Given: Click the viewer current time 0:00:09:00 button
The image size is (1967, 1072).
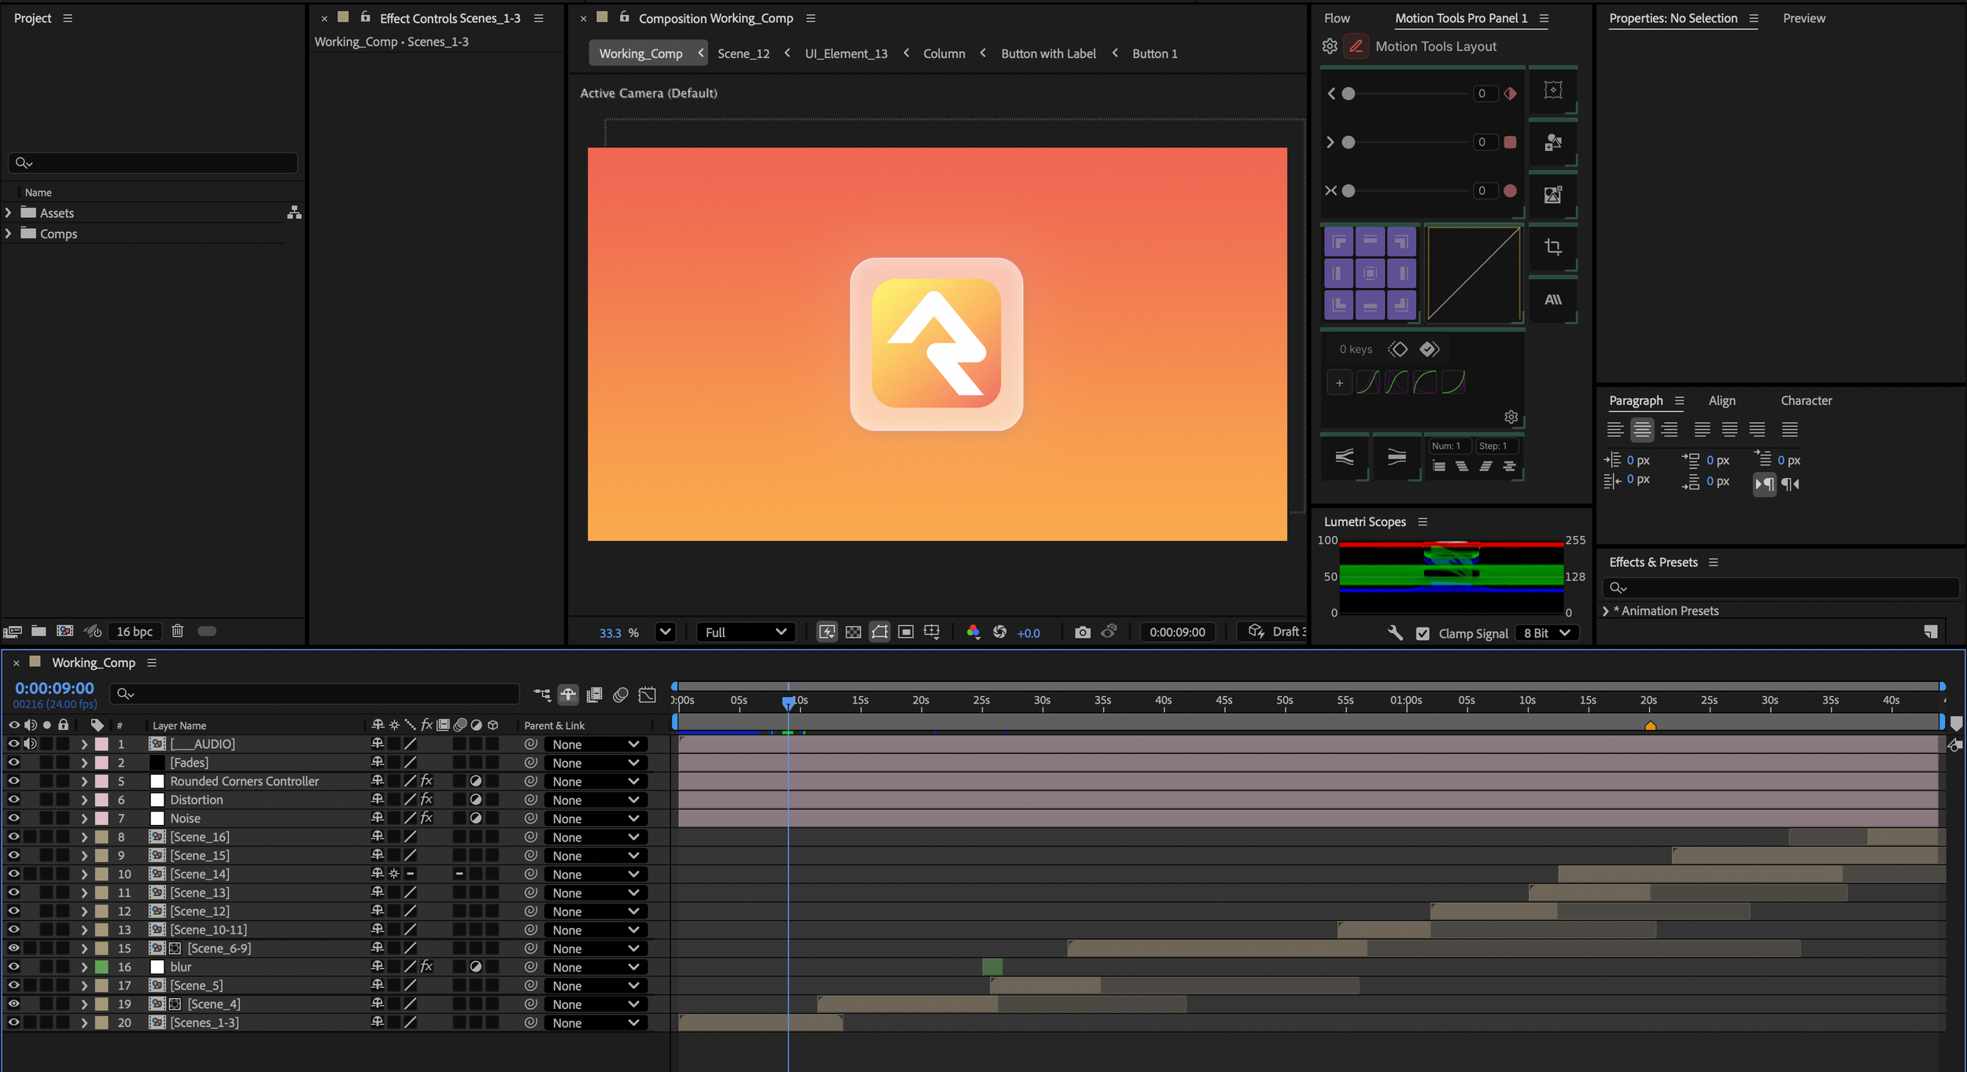Looking at the screenshot, I should (1177, 632).
